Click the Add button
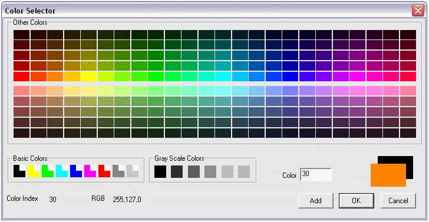 point(316,200)
